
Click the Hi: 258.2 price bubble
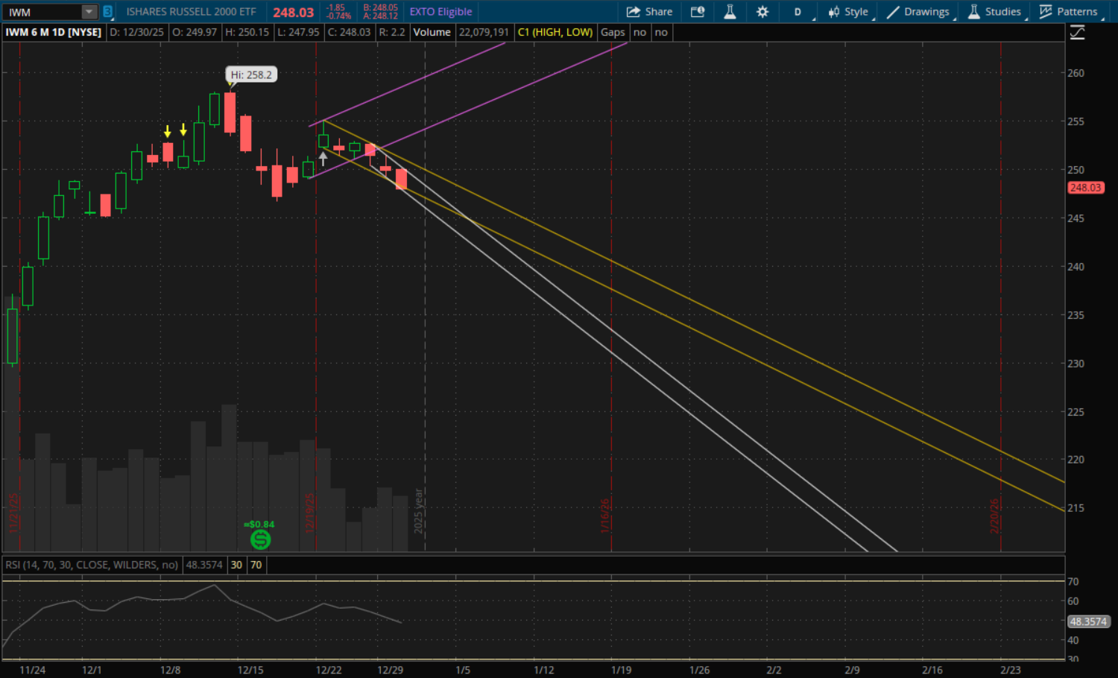pyautogui.click(x=251, y=75)
